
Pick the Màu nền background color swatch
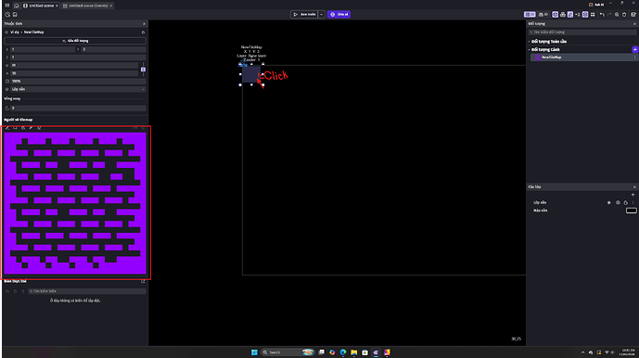tap(632, 211)
